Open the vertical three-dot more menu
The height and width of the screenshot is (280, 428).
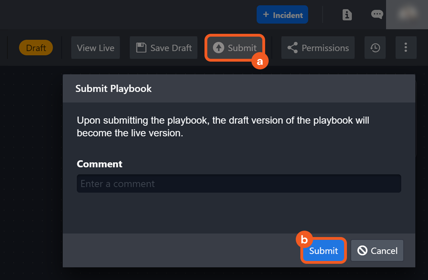point(406,48)
